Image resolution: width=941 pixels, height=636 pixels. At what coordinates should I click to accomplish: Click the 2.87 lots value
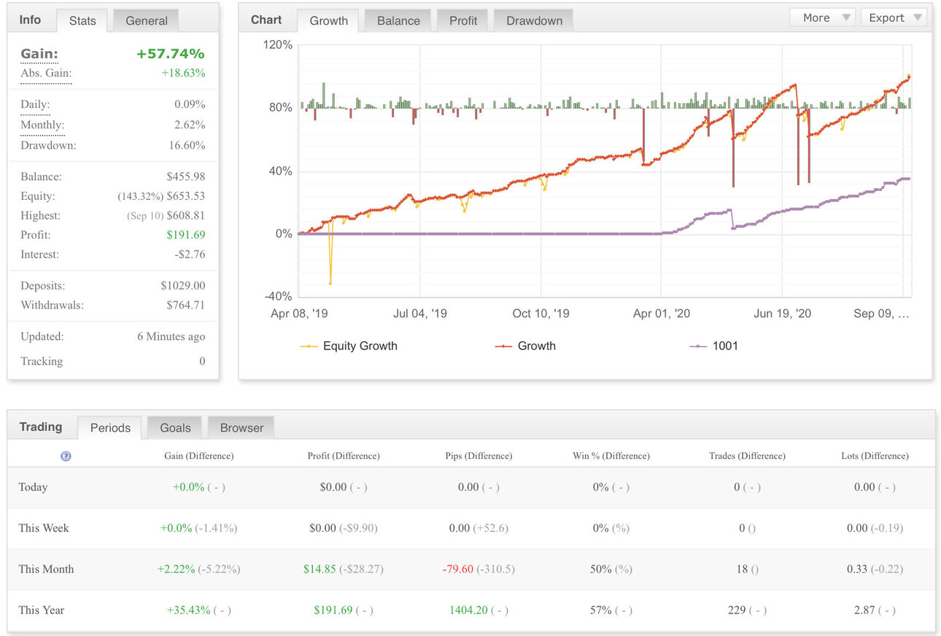[864, 610]
